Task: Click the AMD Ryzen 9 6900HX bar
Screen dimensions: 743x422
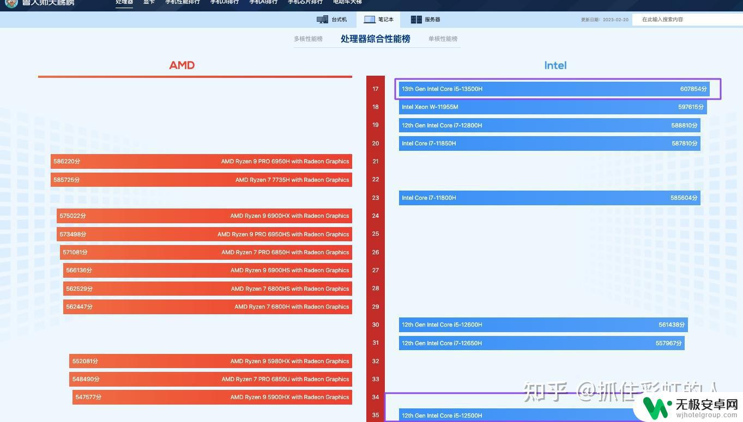Action: (204, 216)
